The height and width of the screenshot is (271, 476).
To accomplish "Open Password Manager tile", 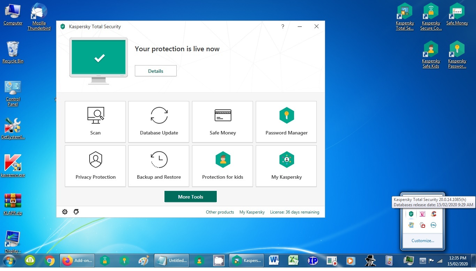I will point(286,122).
